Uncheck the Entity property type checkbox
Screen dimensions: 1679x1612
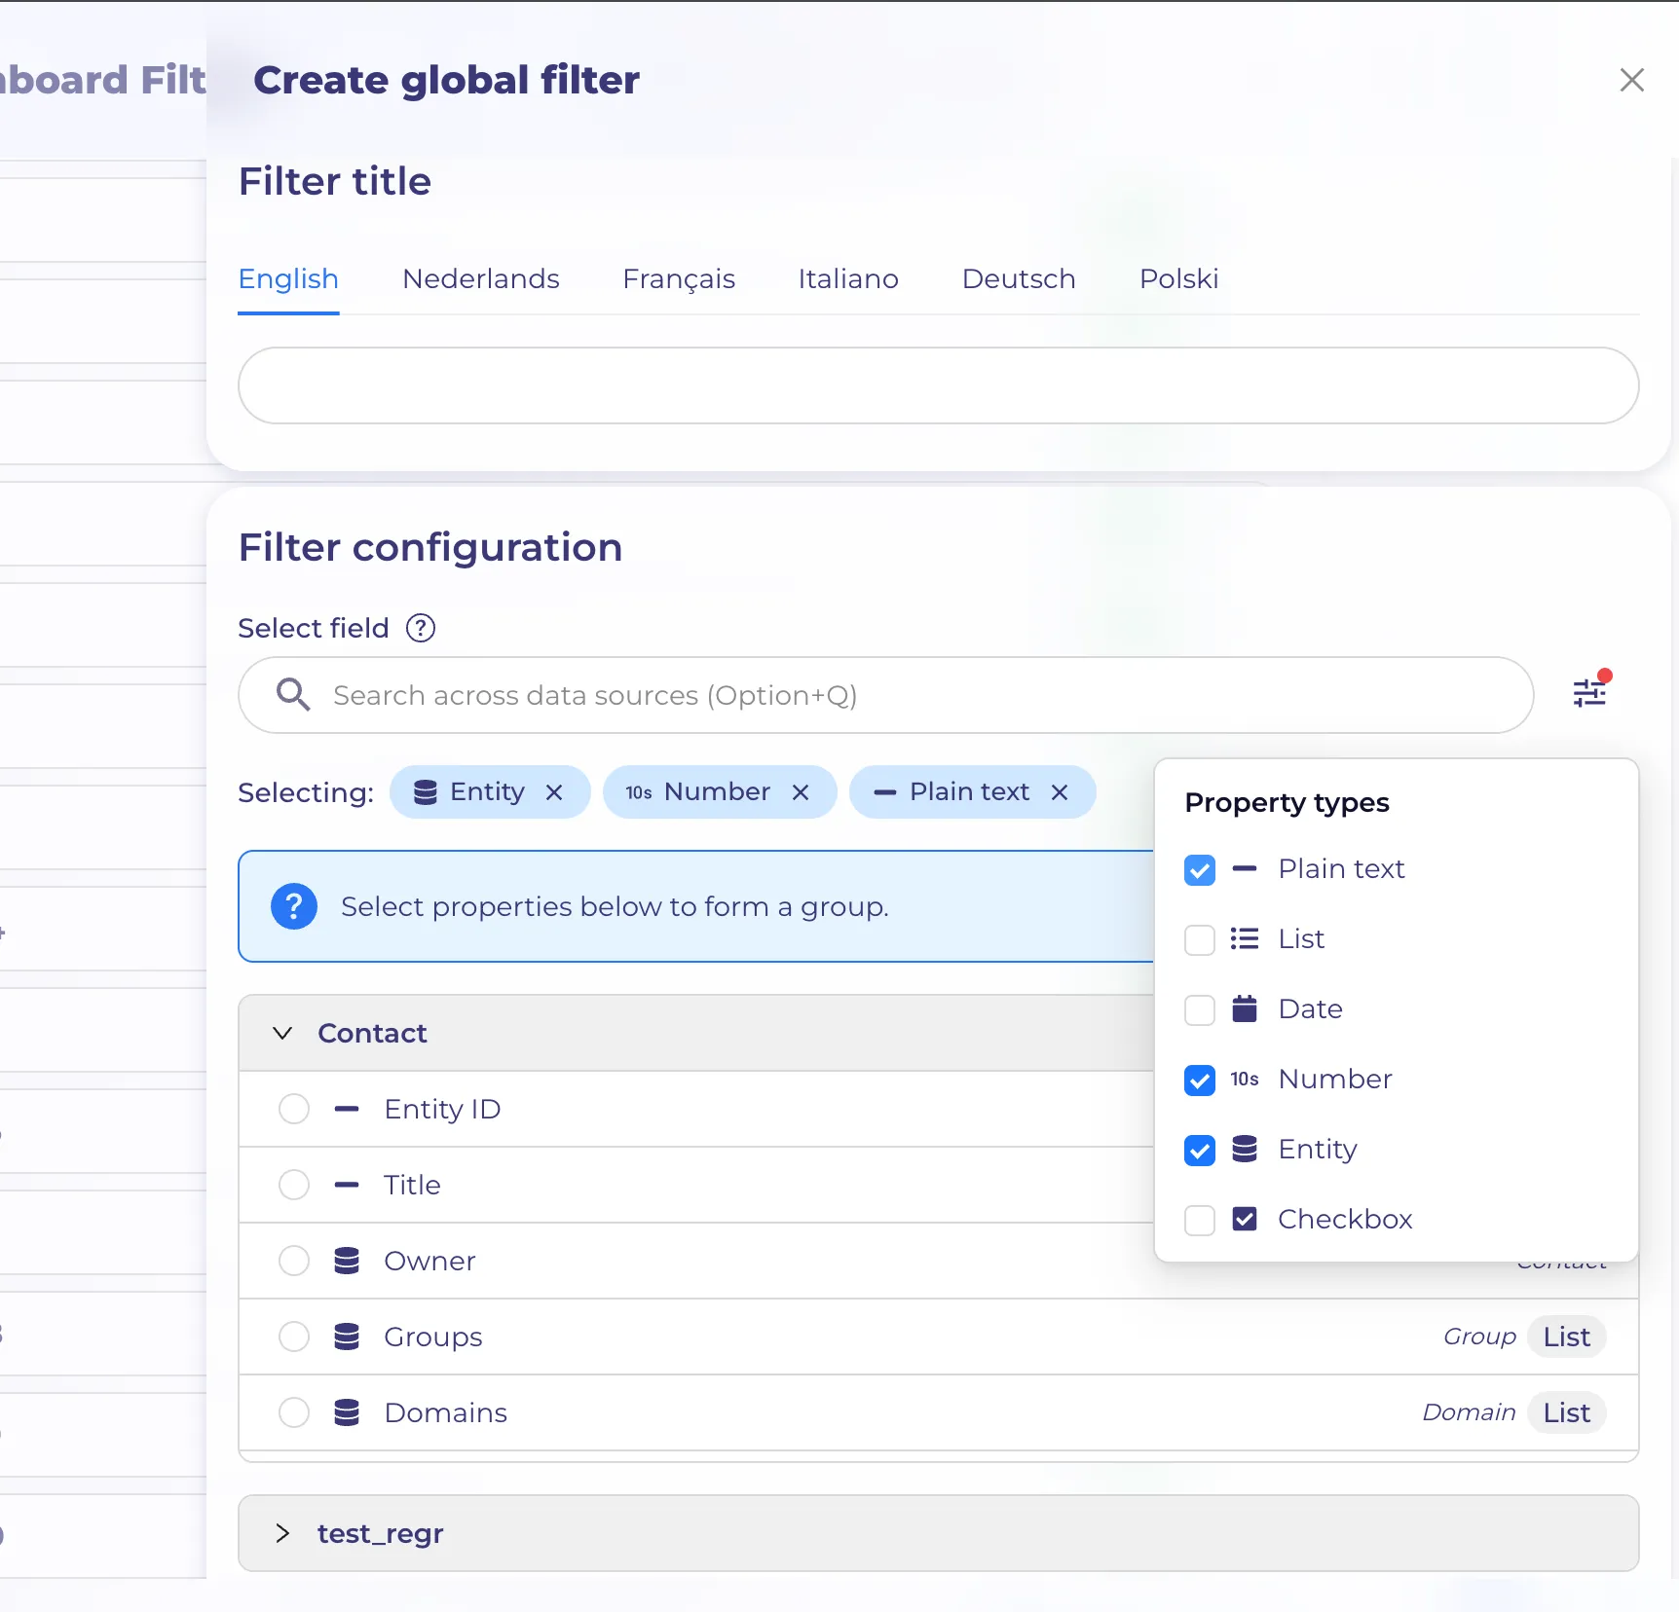click(1200, 1150)
